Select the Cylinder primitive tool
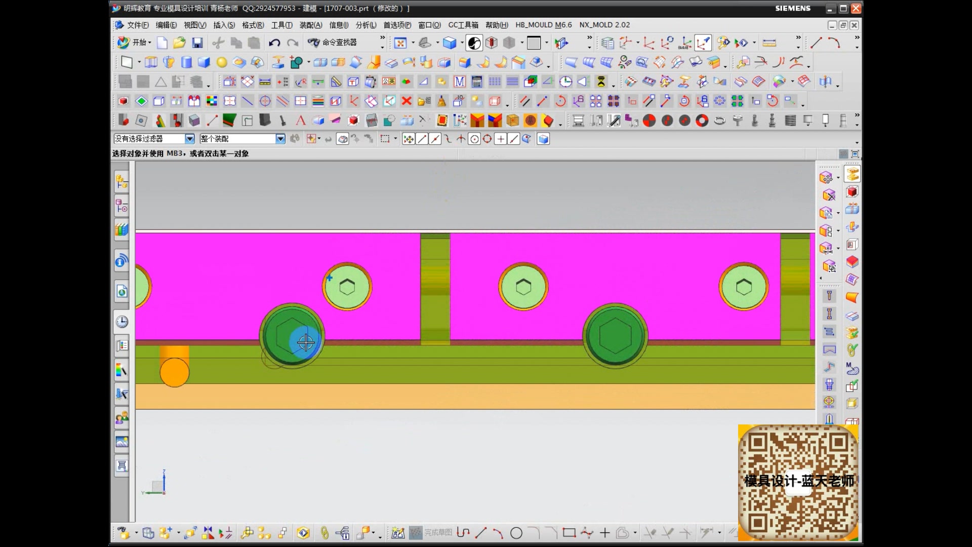The image size is (972, 547). [x=186, y=62]
